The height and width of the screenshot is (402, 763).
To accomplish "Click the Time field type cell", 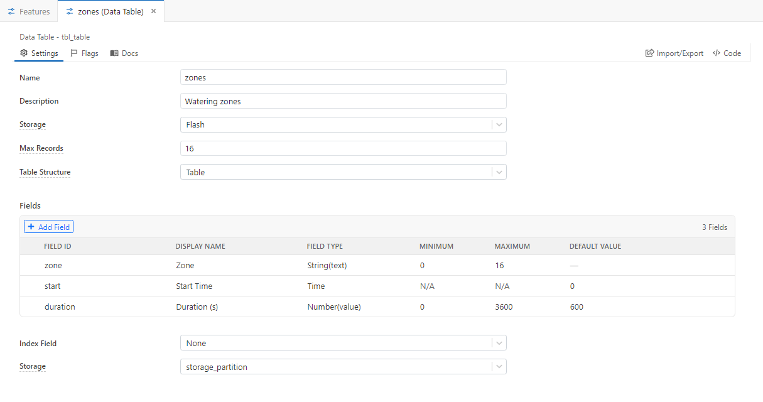I will 316,286.
